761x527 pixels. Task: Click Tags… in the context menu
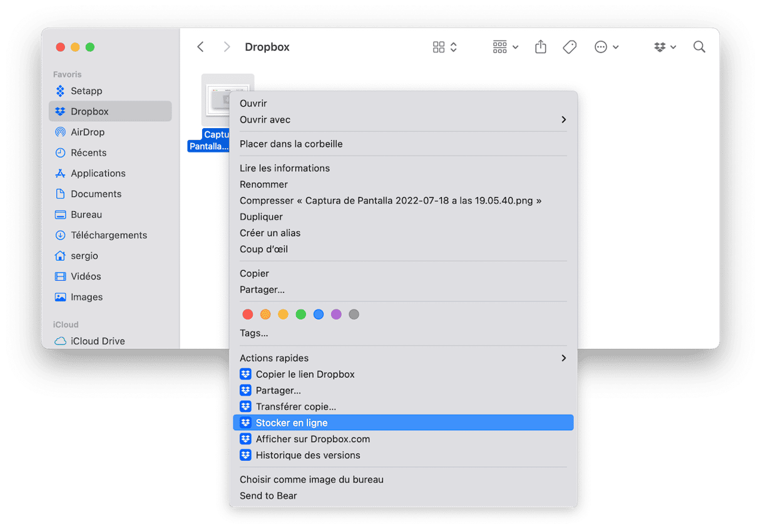point(253,333)
